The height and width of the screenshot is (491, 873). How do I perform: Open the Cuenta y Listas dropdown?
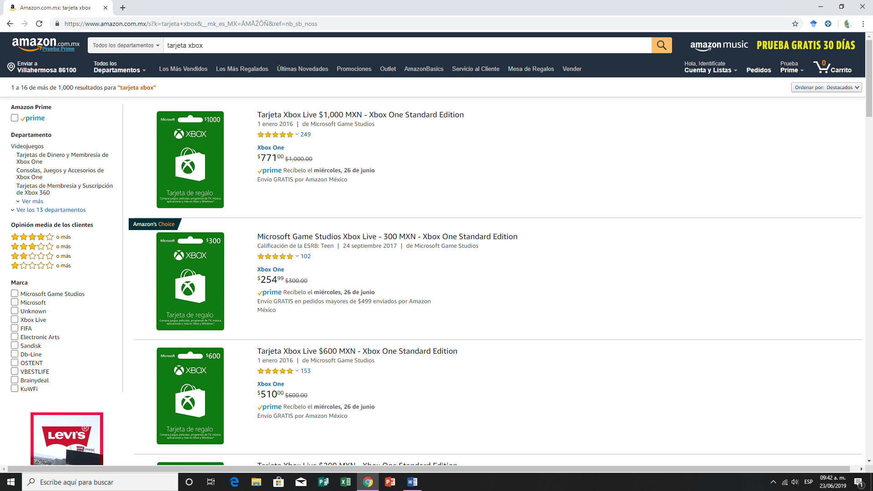pyautogui.click(x=711, y=67)
